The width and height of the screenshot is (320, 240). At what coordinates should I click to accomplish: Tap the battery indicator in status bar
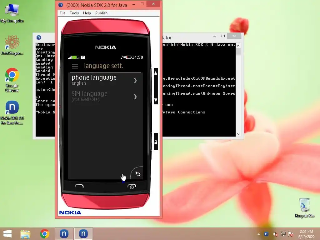pyautogui.click(x=128, y=57)
